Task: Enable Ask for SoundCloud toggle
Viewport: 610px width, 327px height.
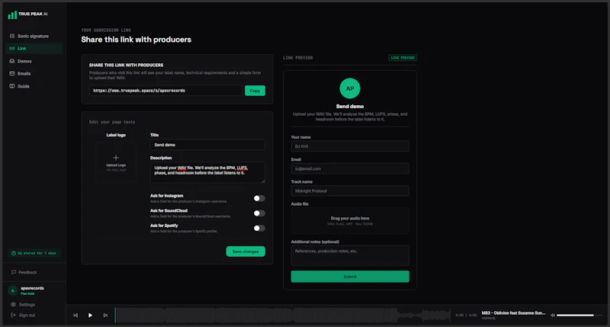Action: click(x=259, y=213)
